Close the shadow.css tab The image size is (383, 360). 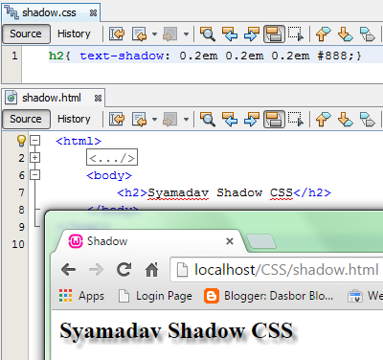(93, 13)
